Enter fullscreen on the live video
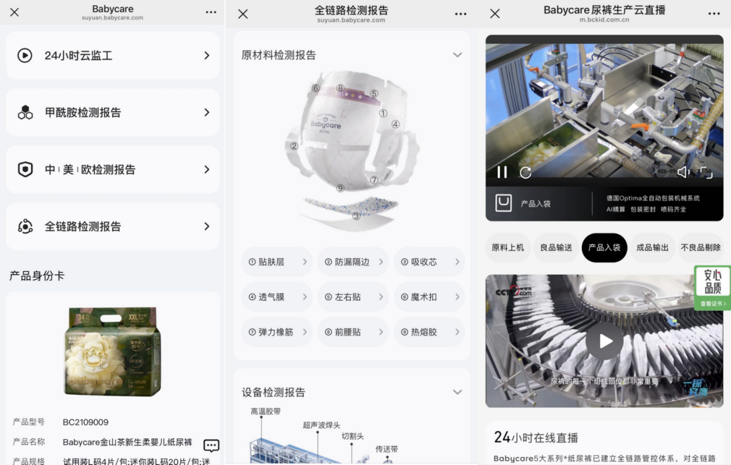731x465 pixels. pos(706,172)
